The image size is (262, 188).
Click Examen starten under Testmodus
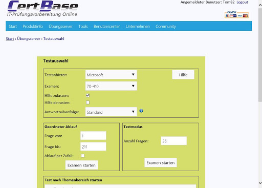tap(161, 162)
